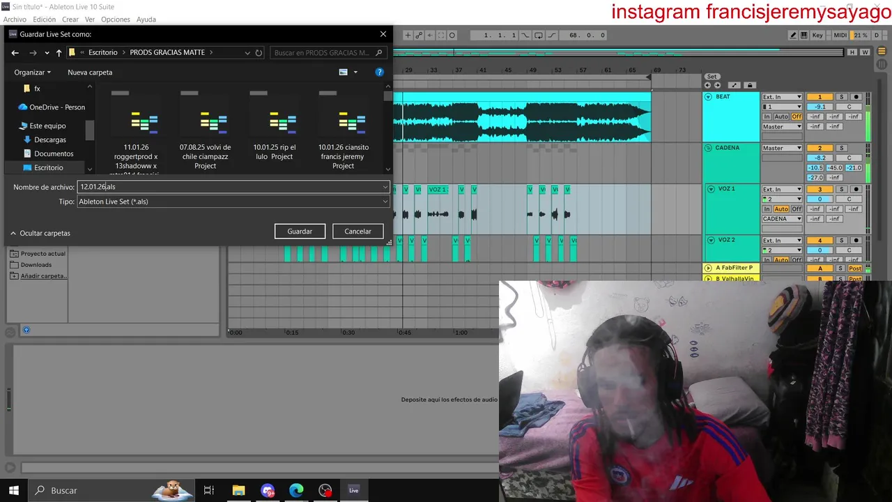Open VOZ 1 output CADENA dropdown

pos(782,219)
